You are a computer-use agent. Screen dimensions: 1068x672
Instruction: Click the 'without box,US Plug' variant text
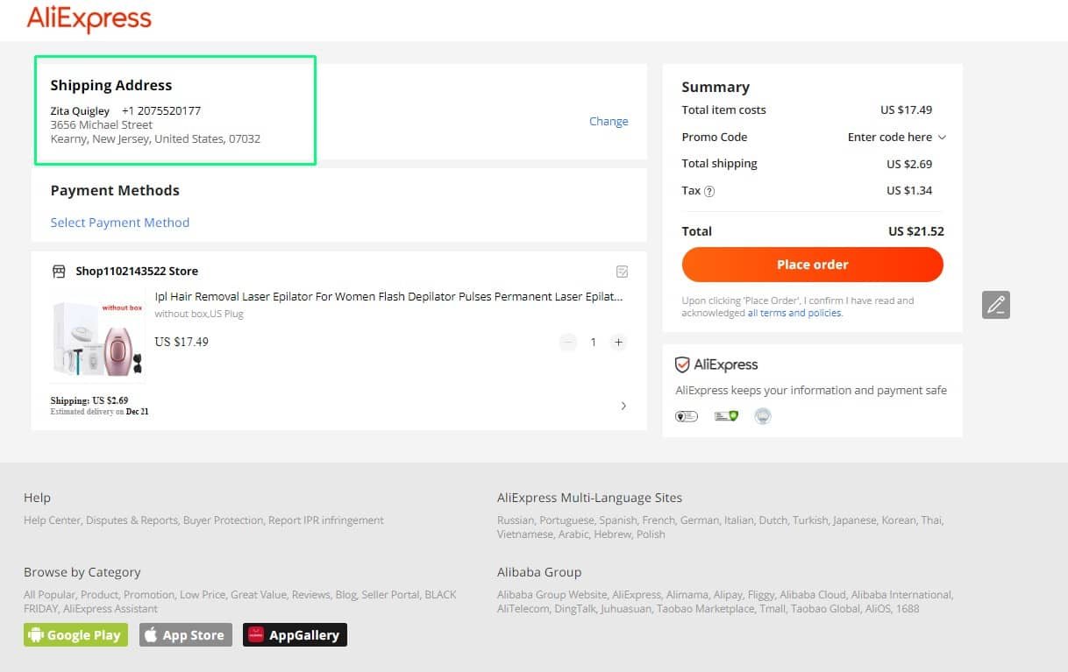199,314
